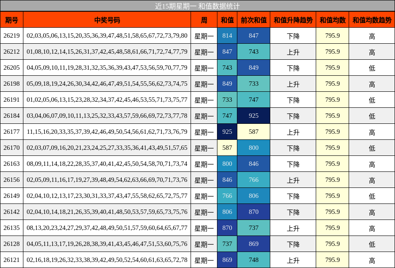This screenshot has width=395, height=268.
Task: Click the table title 近15期星期一 和值数据统计
Action: pos(197,6)
